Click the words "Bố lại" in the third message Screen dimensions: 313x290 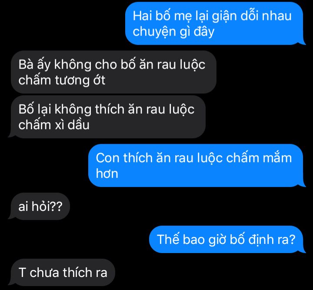click(35, 110)
